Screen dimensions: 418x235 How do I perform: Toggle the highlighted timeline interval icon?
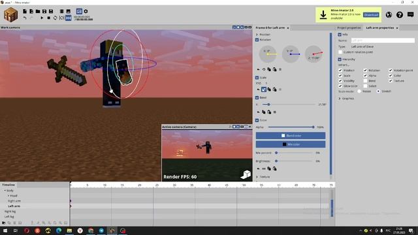click(x=69, y=18)
